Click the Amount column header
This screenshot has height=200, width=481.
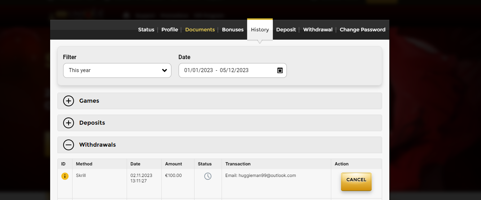tap(174, 164)
